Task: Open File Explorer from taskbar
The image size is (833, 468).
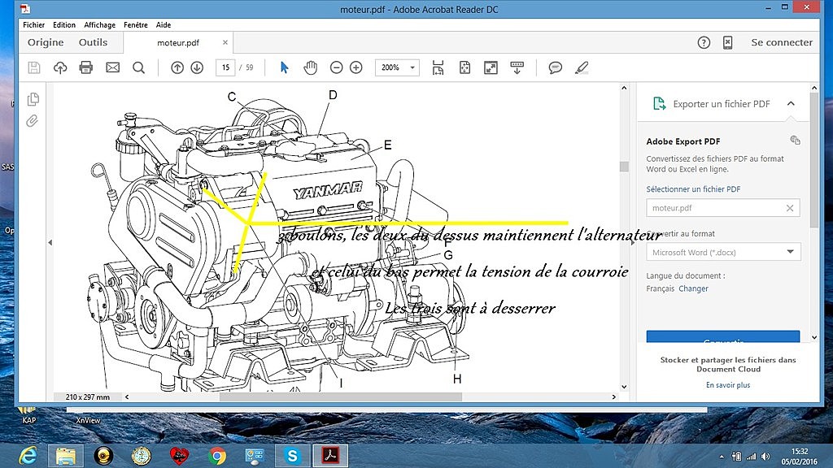Action: pyautogui.click(x=66, y=456)
